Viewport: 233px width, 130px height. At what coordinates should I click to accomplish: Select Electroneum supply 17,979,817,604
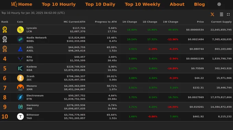[x=221, y=97]
